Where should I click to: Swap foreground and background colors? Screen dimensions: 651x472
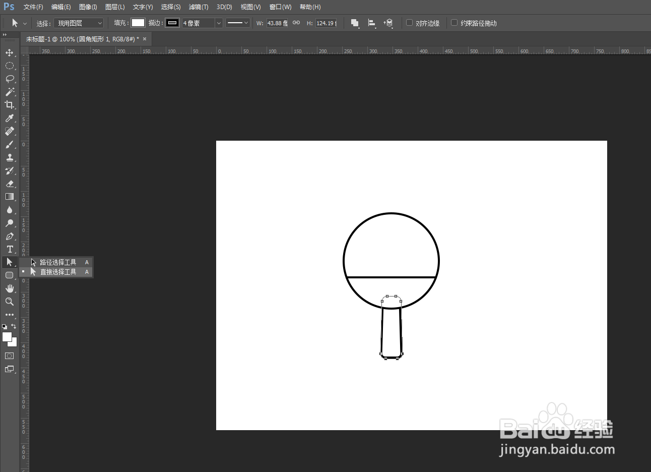coord(14,326)
